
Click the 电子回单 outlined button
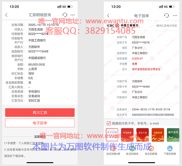click(40, 123)
